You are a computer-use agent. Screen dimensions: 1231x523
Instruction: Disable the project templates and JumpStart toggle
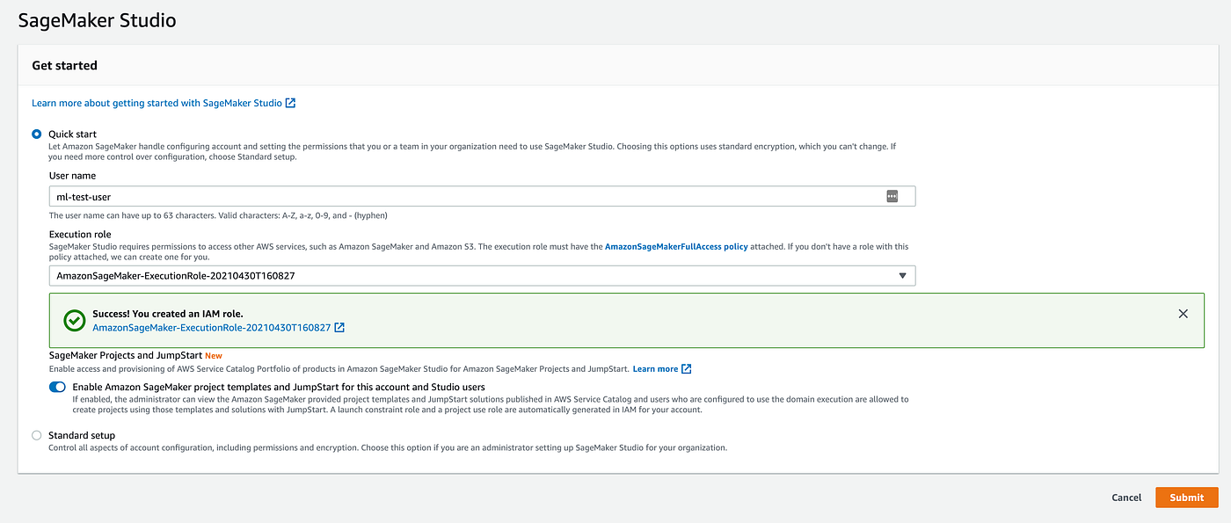click(57, 387)
